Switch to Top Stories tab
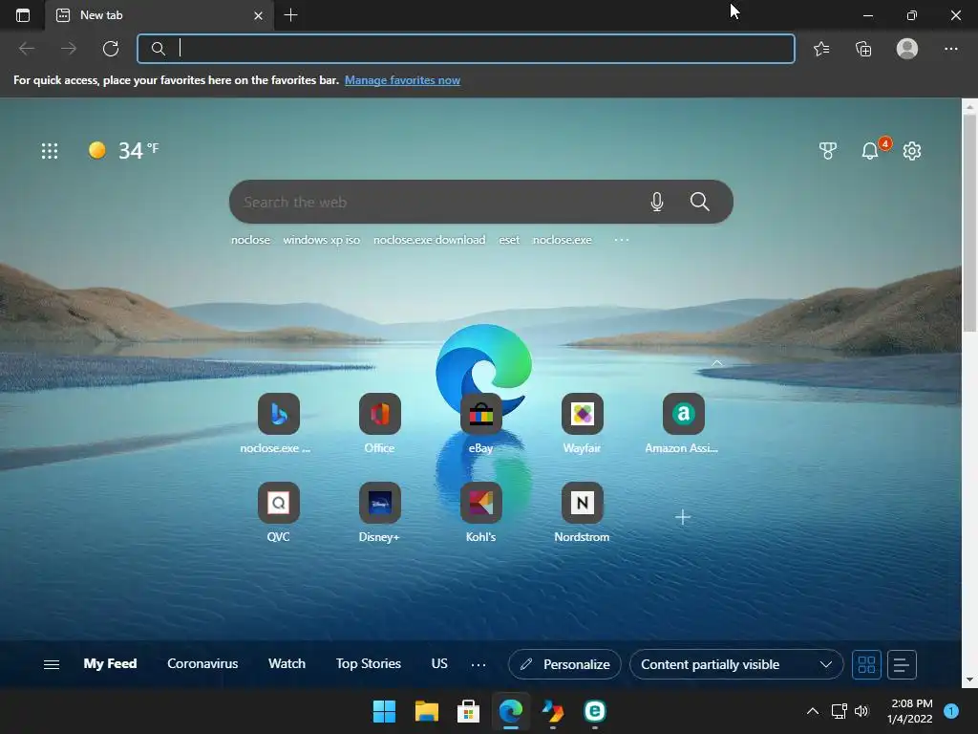This screenshot has height=734, width=978. (369, 663)
